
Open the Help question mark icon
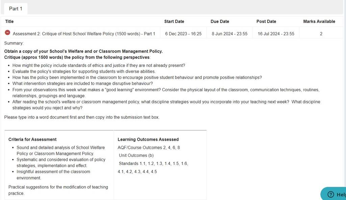(x=330, y=195)
